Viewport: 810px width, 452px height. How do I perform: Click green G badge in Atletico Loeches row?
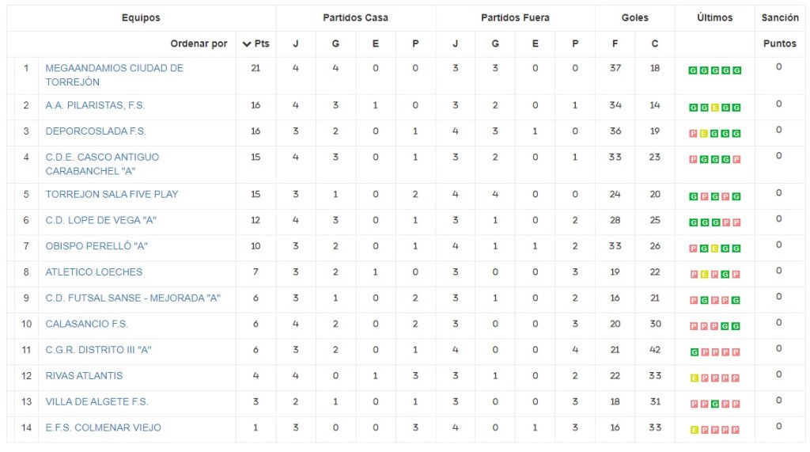point(726,275)
